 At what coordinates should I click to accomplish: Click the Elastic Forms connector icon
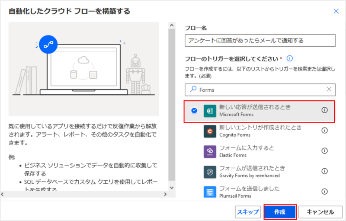click(210, 151)
